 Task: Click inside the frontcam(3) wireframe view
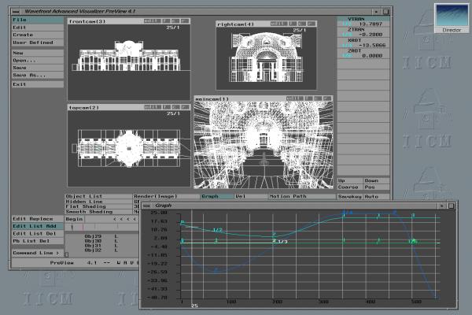click(x=129, y=61)
